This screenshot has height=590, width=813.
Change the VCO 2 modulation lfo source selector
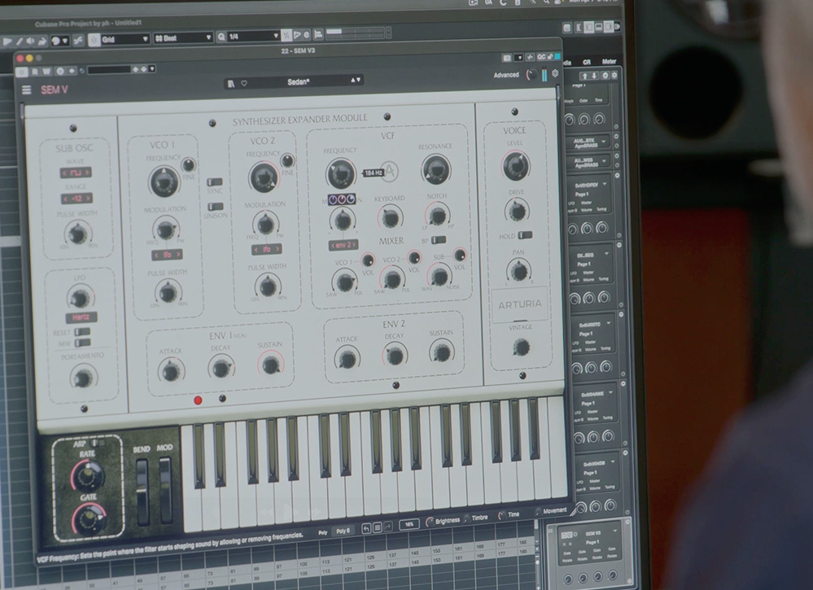pos(266,249)
